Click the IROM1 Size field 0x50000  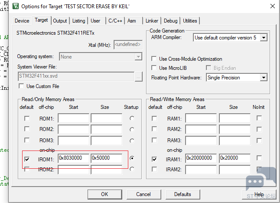pyautogui.click(x=107, y=158)
